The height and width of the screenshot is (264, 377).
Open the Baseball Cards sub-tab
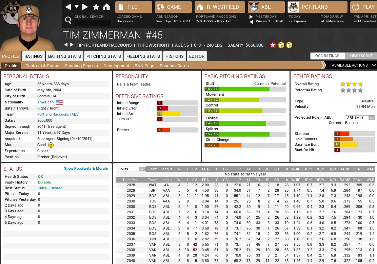pos(174,66)
